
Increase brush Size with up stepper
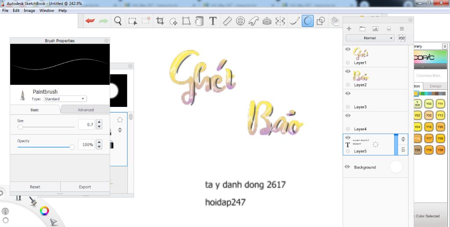pyautogui.click(x=99, y=122)
